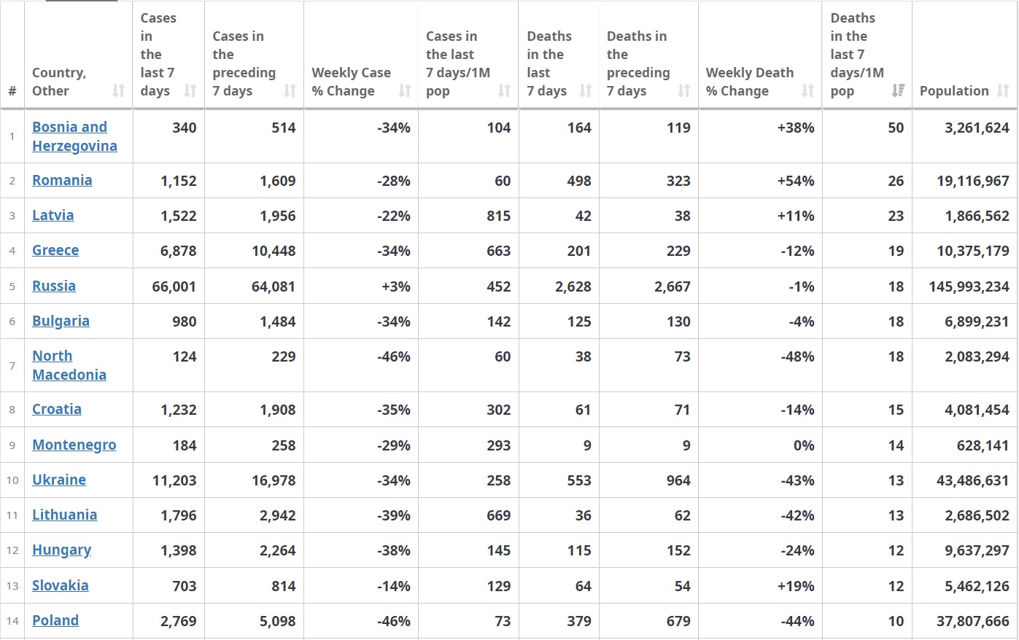
Task: Sort table by Country, Other column icon
Action: tap(118, 91)
